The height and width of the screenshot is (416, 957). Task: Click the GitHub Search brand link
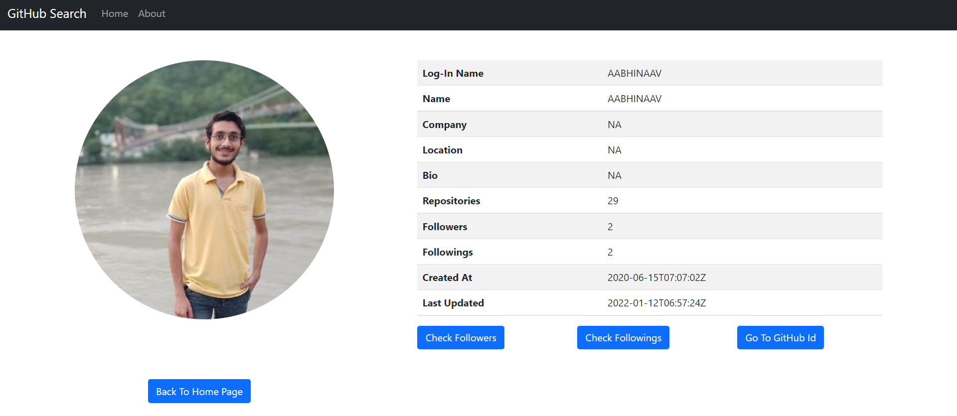point(47,14)
